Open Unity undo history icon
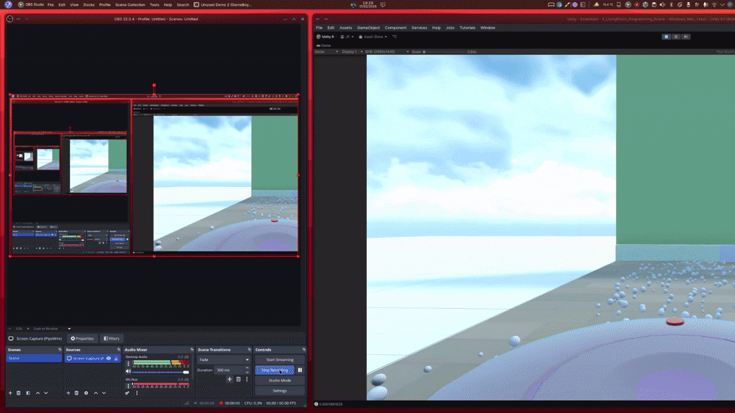This screenshot has height=413, width=735. 394,37
